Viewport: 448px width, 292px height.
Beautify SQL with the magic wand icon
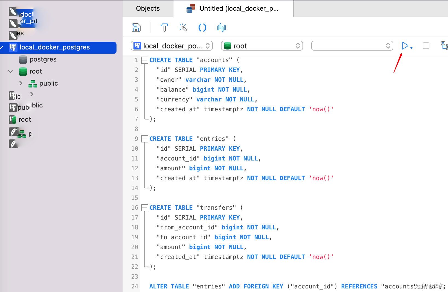pyautogui.click(x=183, y=27)
